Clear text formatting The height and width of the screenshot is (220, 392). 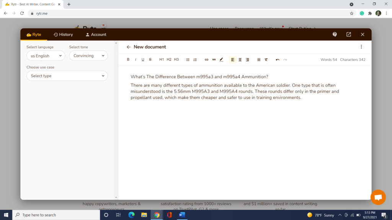266,60
